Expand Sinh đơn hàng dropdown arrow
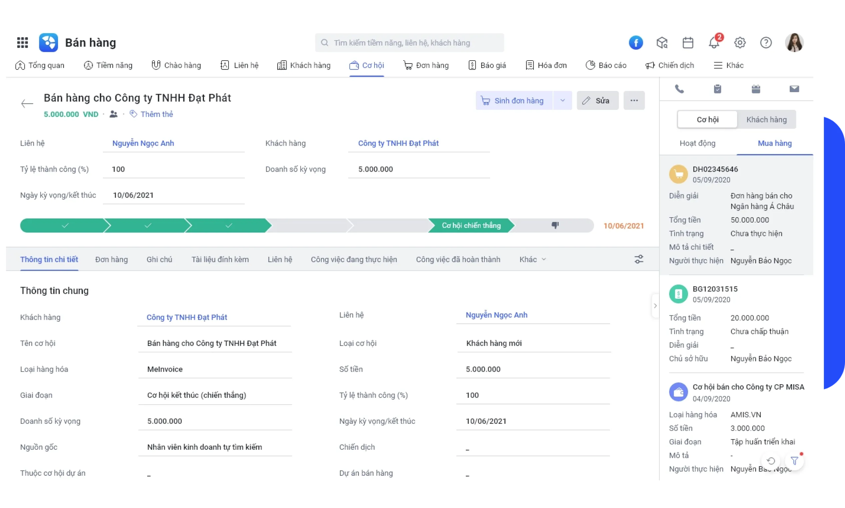This screenshot has width=845, height=508. tap(562, 100)
